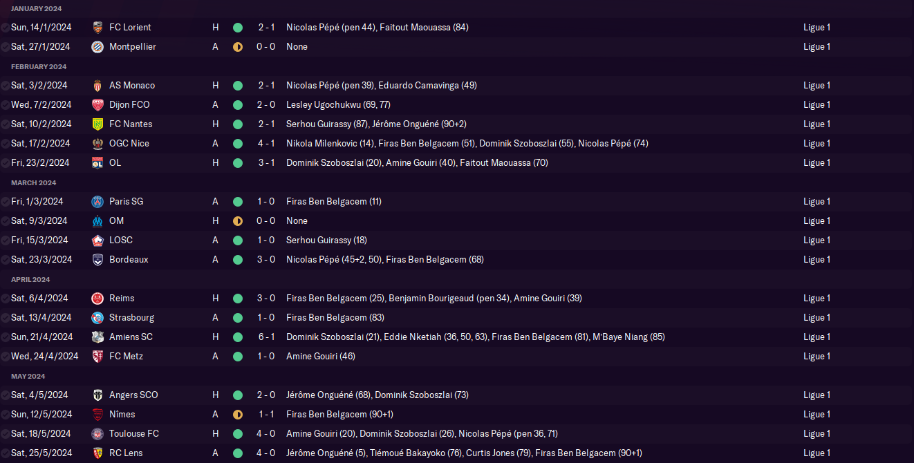Open the 6 - 1 score against Amiens
Viewport: 914px width, 463px height.
[x=266, y=337]
